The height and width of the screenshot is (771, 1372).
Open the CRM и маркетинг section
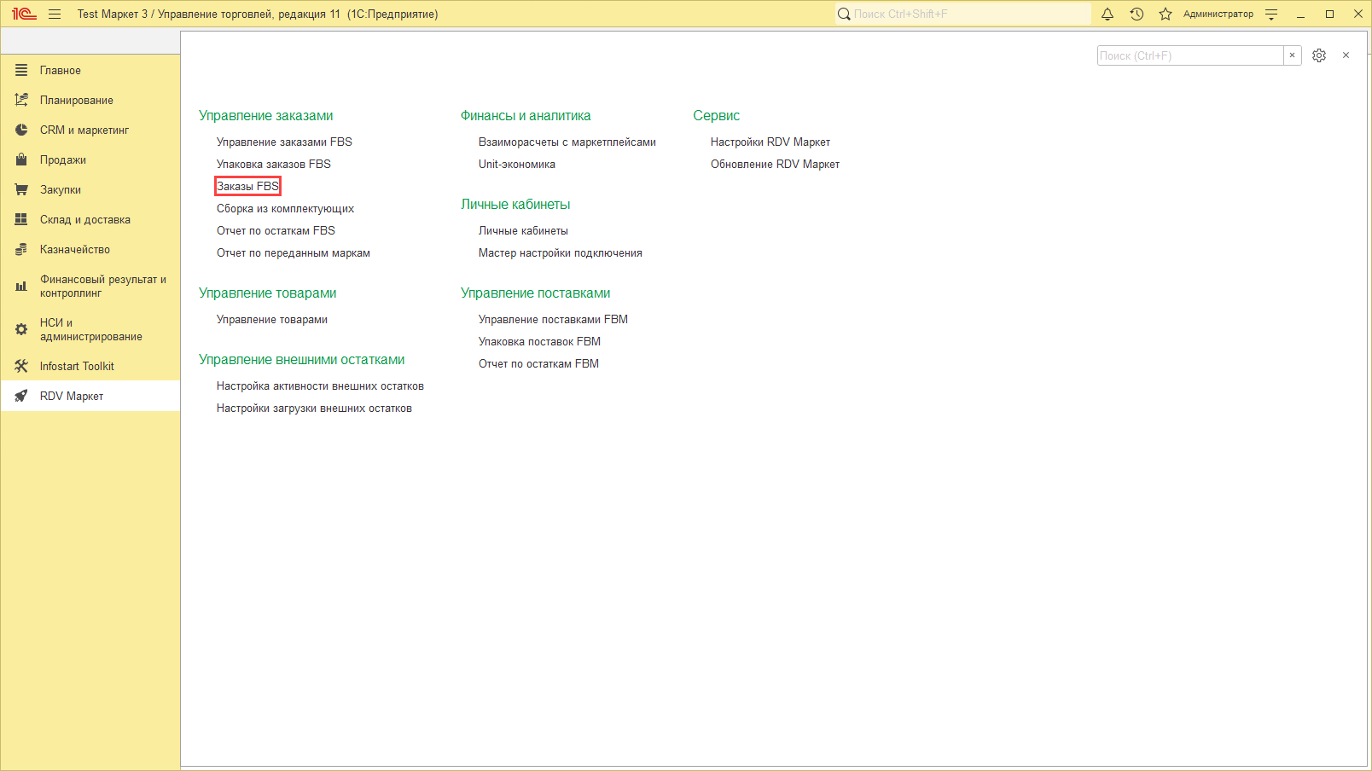[x=90, y=130]
